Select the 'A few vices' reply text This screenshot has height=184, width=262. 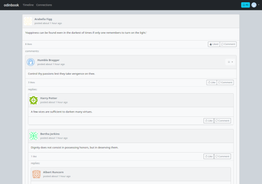point(62,112)
